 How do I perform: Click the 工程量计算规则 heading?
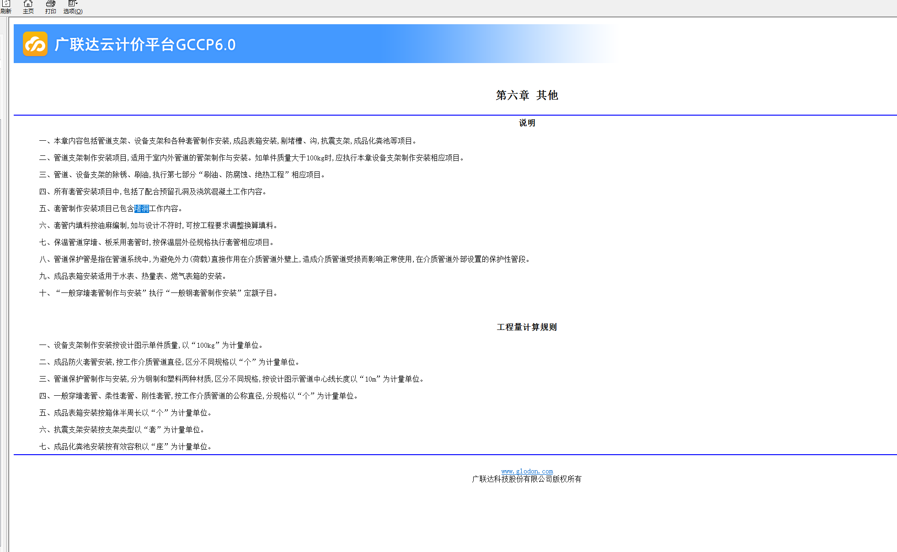pyautogui.click(x=527, y=327)
